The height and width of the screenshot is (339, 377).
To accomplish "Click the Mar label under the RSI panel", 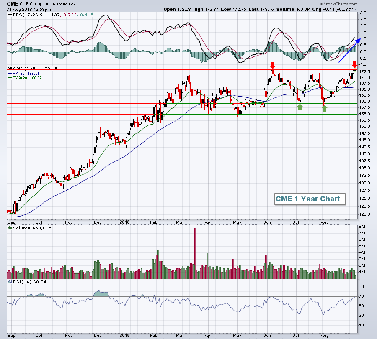I will [x=180, y=336].
